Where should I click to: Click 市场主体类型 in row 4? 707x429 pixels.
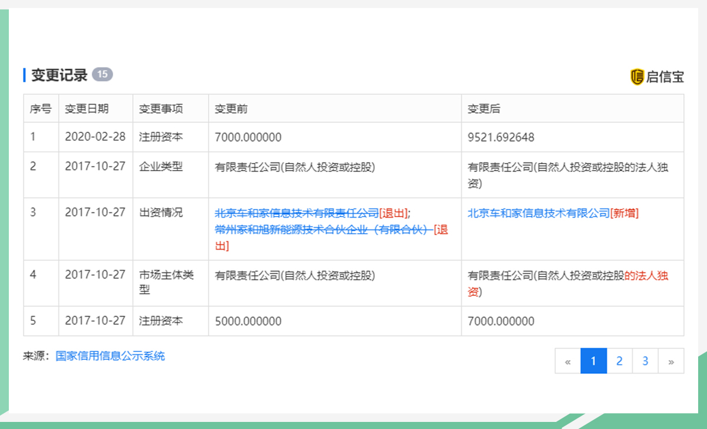point(166,282)
